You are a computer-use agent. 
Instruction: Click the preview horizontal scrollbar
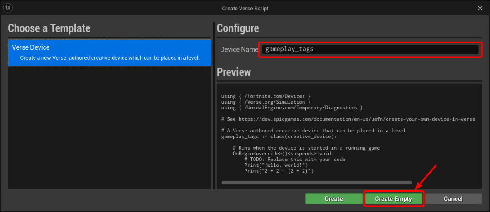click(317, 183)
